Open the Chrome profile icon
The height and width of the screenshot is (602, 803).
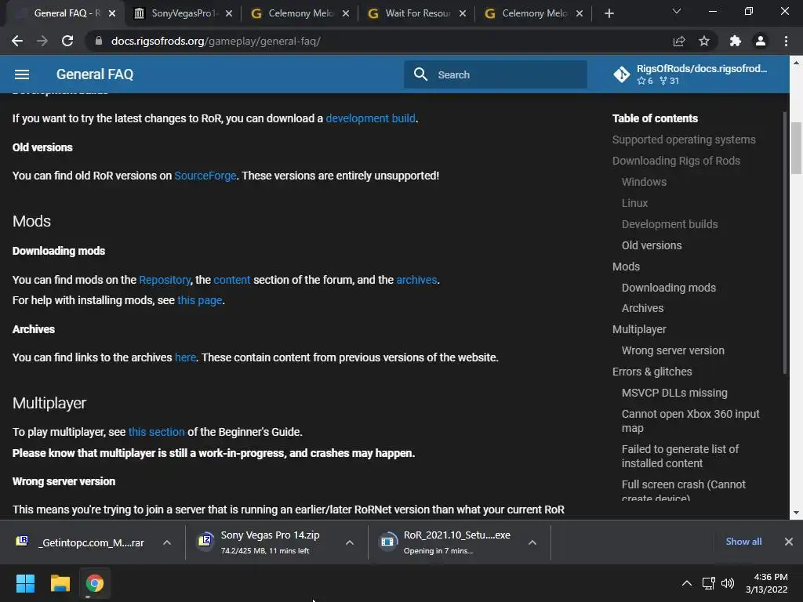[761, 41]
